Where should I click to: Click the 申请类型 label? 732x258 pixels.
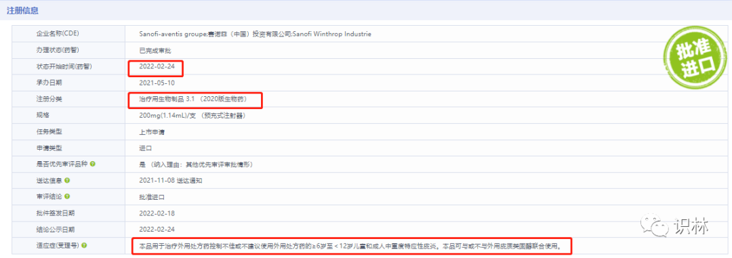[x=49, y=148]
